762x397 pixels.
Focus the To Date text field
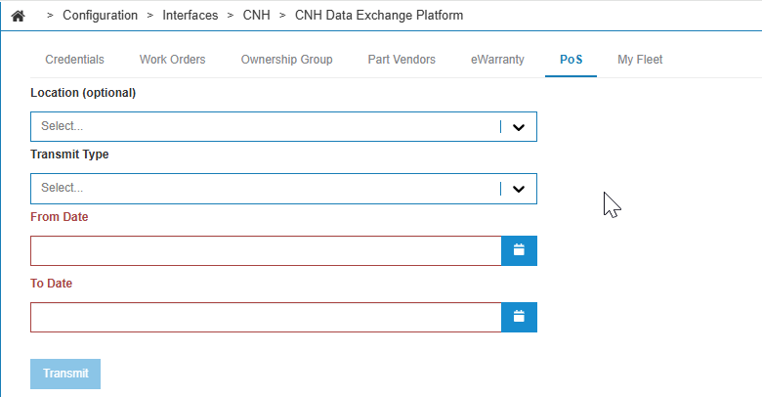point(266,317)
